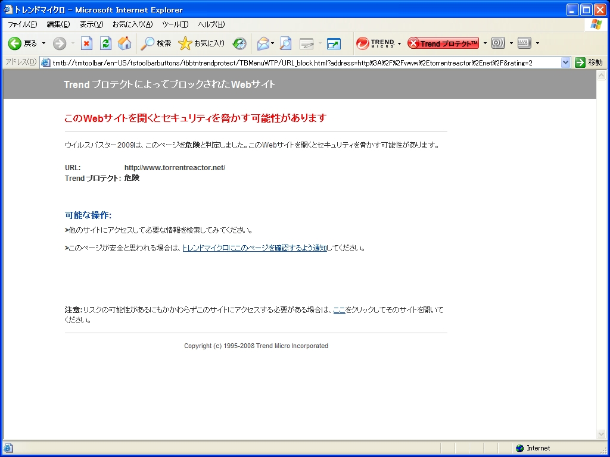Click the IE icon in status bar
The image size is (610, 457).
[8, 448]
